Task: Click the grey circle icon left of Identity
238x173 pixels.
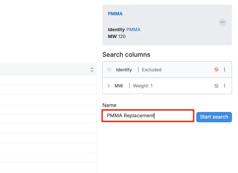Action: pos(109,70)
